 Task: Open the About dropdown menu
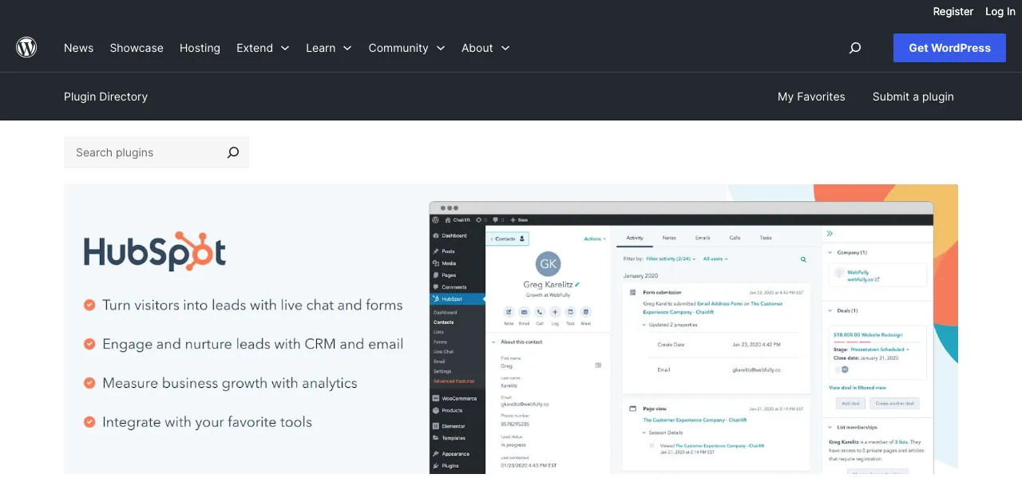485,48
